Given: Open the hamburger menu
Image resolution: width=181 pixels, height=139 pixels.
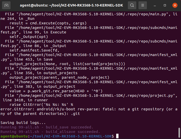Looking at the screenshot, I should click(x=143, y=5).
